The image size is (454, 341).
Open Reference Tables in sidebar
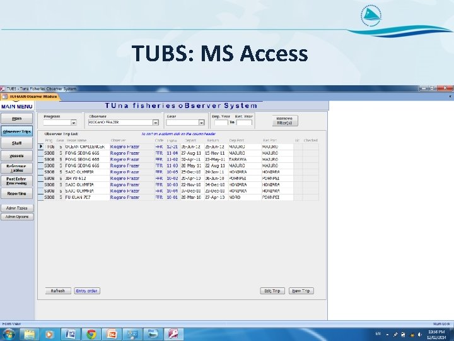click(x=17, y=169)
